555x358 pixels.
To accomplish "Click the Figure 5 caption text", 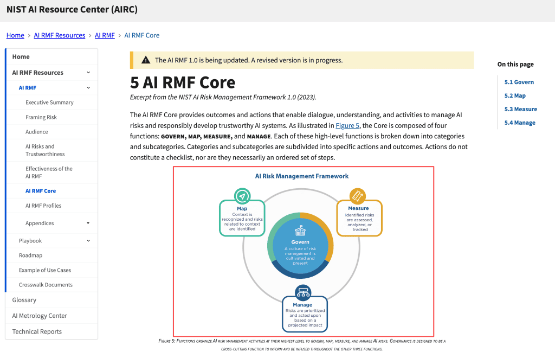I will coord(302,345).
